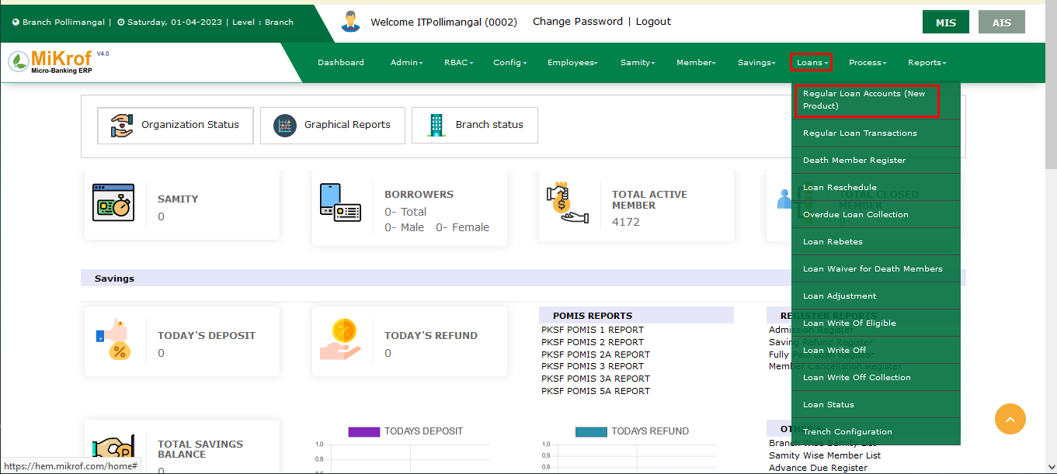Click the Borrowers phone ID icon
This screenshot has height=474, width=1057.
340,202
